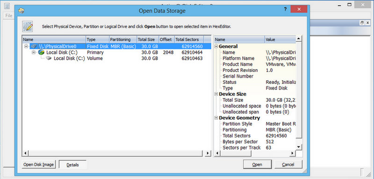374x179 pixels.
Task: Click the Cancel button
Action: [288, 165]
